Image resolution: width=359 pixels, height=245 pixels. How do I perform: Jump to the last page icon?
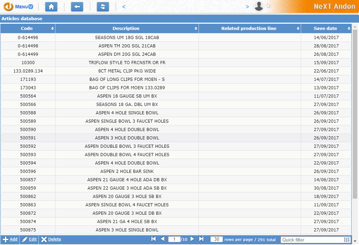tap(201, 239)
